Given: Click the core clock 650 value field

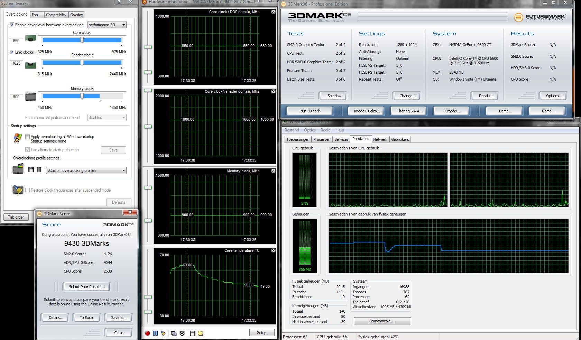Looking at the screenshot, I should click(16, 40).
